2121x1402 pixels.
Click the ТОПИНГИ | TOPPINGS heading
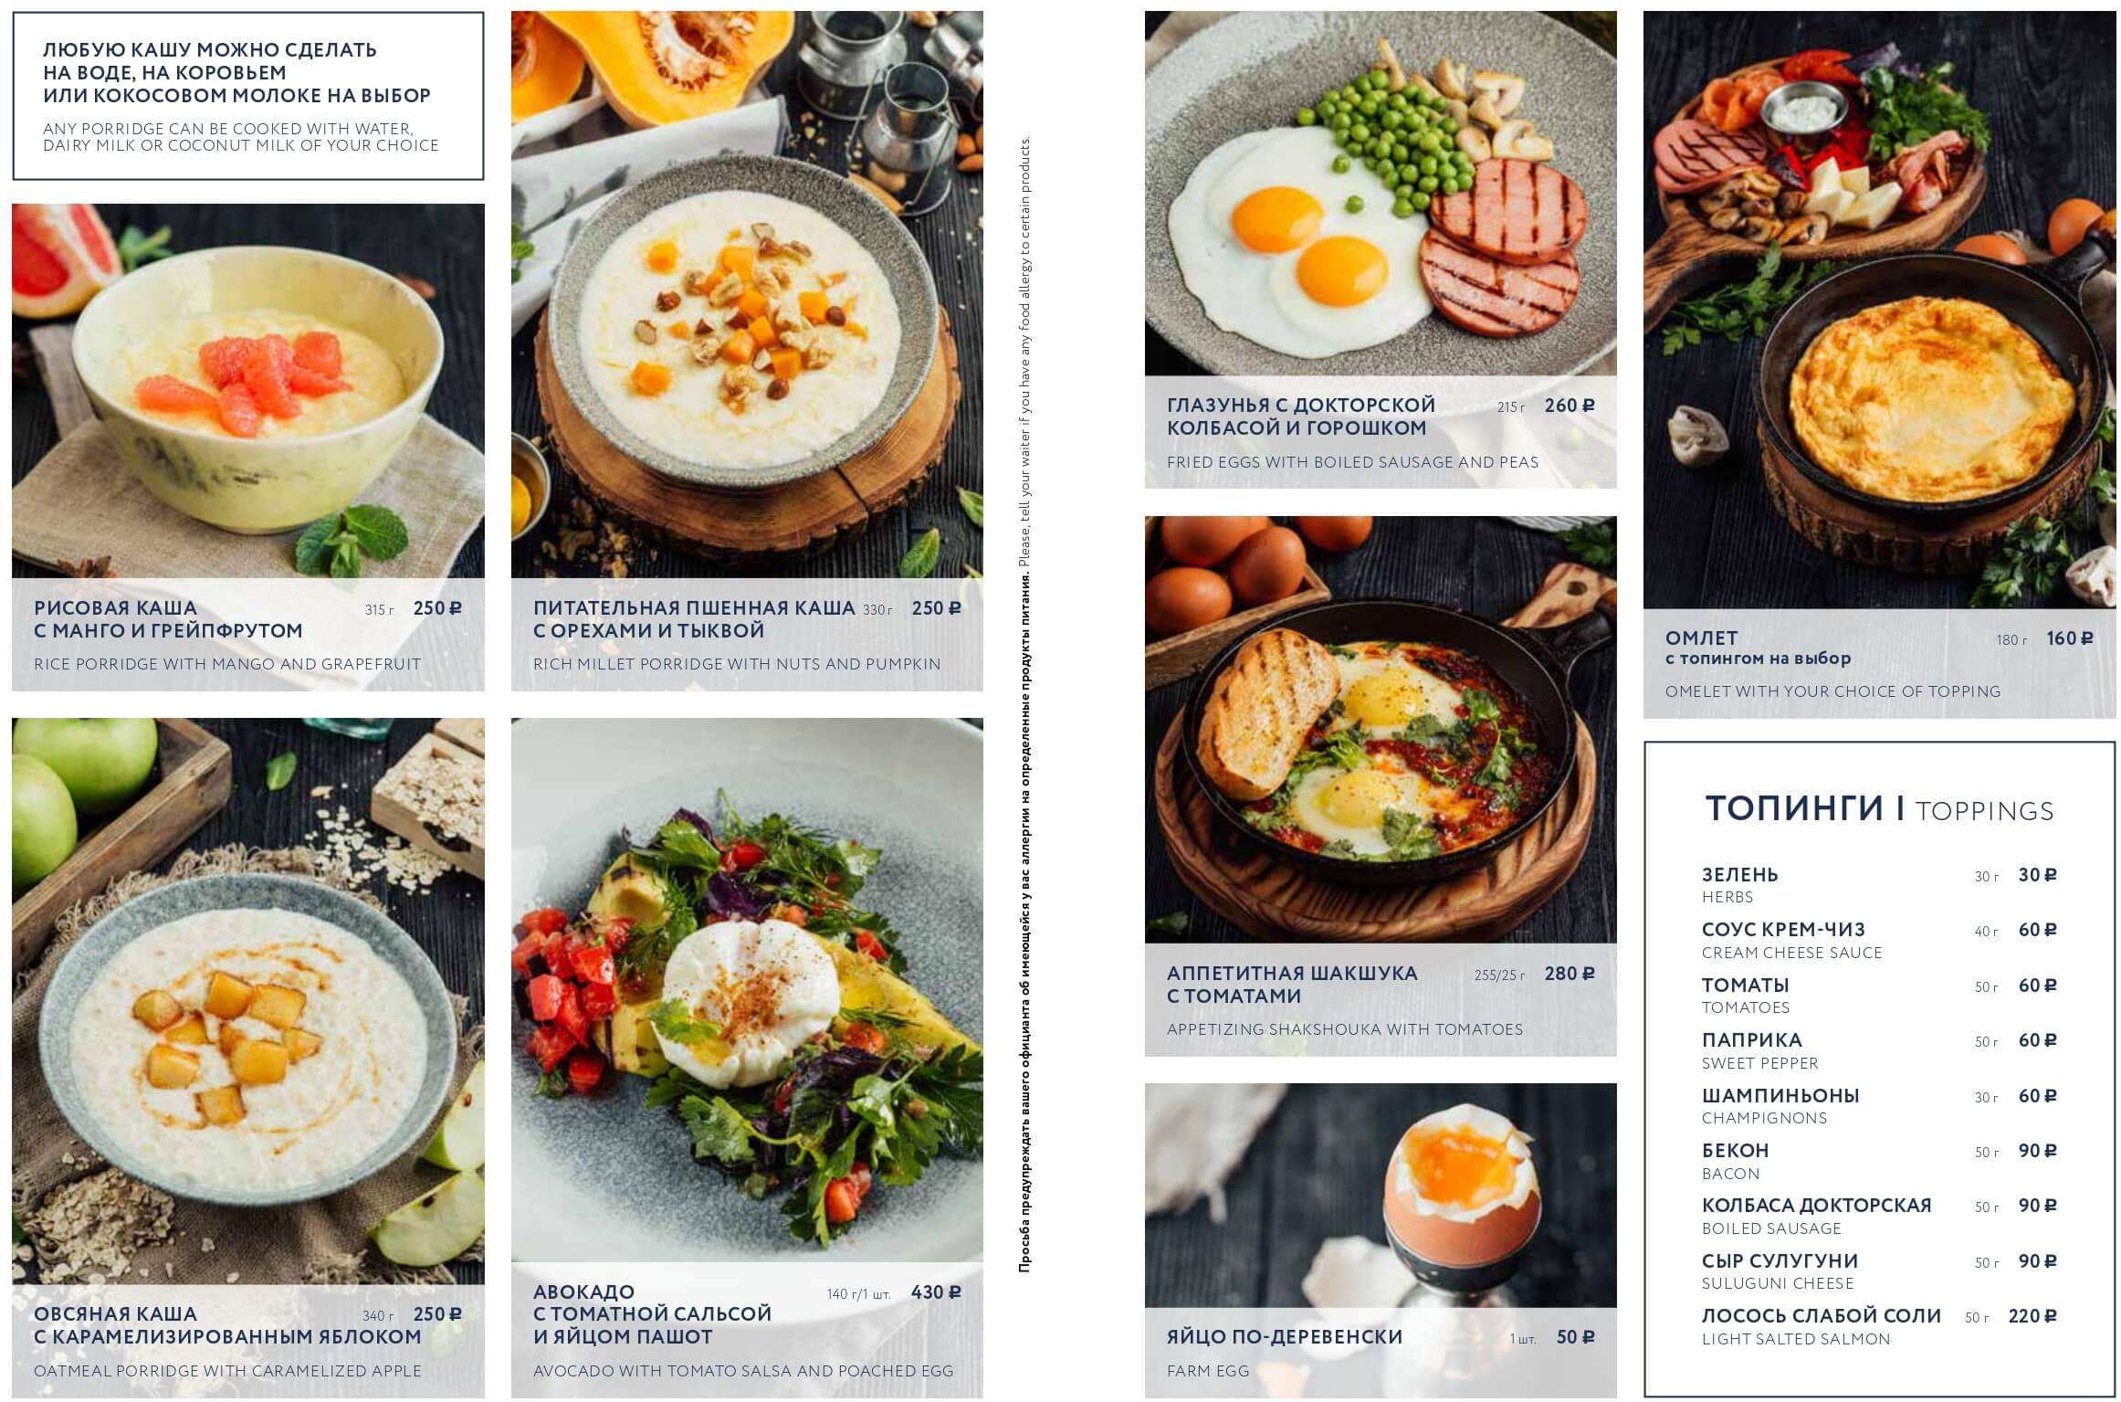(x=1879, y=809)
